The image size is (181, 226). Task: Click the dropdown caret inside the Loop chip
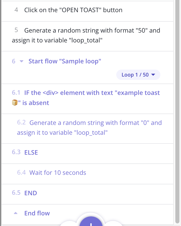(153, 74)
